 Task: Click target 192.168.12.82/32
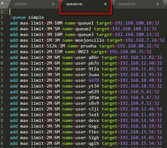141,58
